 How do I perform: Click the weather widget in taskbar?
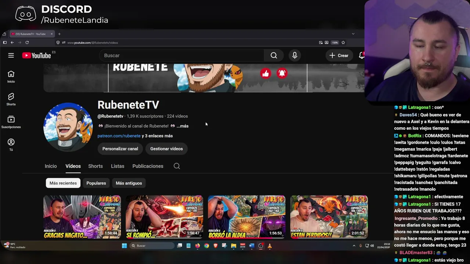pyautogui.click(x=15, y=246)
